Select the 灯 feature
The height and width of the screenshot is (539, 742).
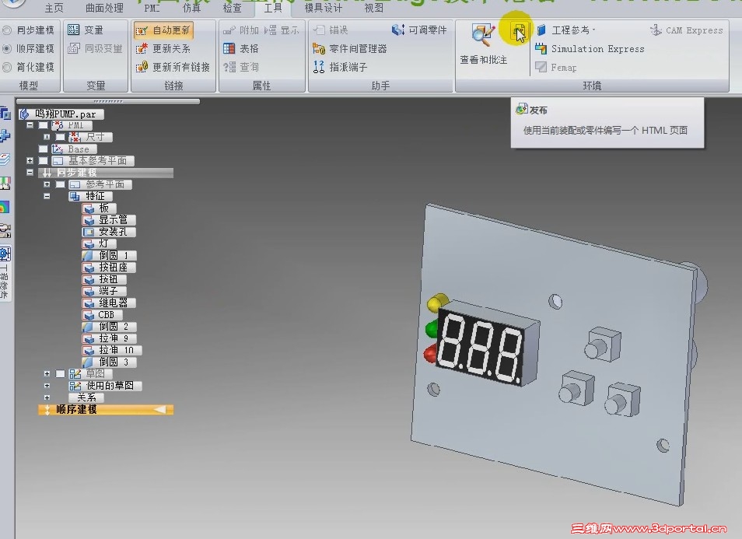coord(98,243)
